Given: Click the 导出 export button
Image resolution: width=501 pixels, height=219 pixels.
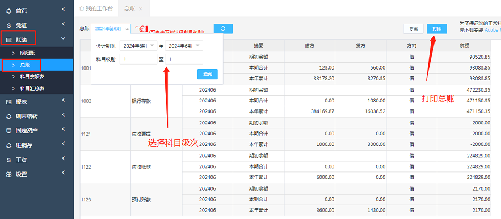Looking at the screenshot, I should [413, 29].
